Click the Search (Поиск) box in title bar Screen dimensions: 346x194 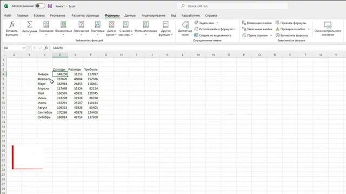pyautogui.click(x=232, y=6)
